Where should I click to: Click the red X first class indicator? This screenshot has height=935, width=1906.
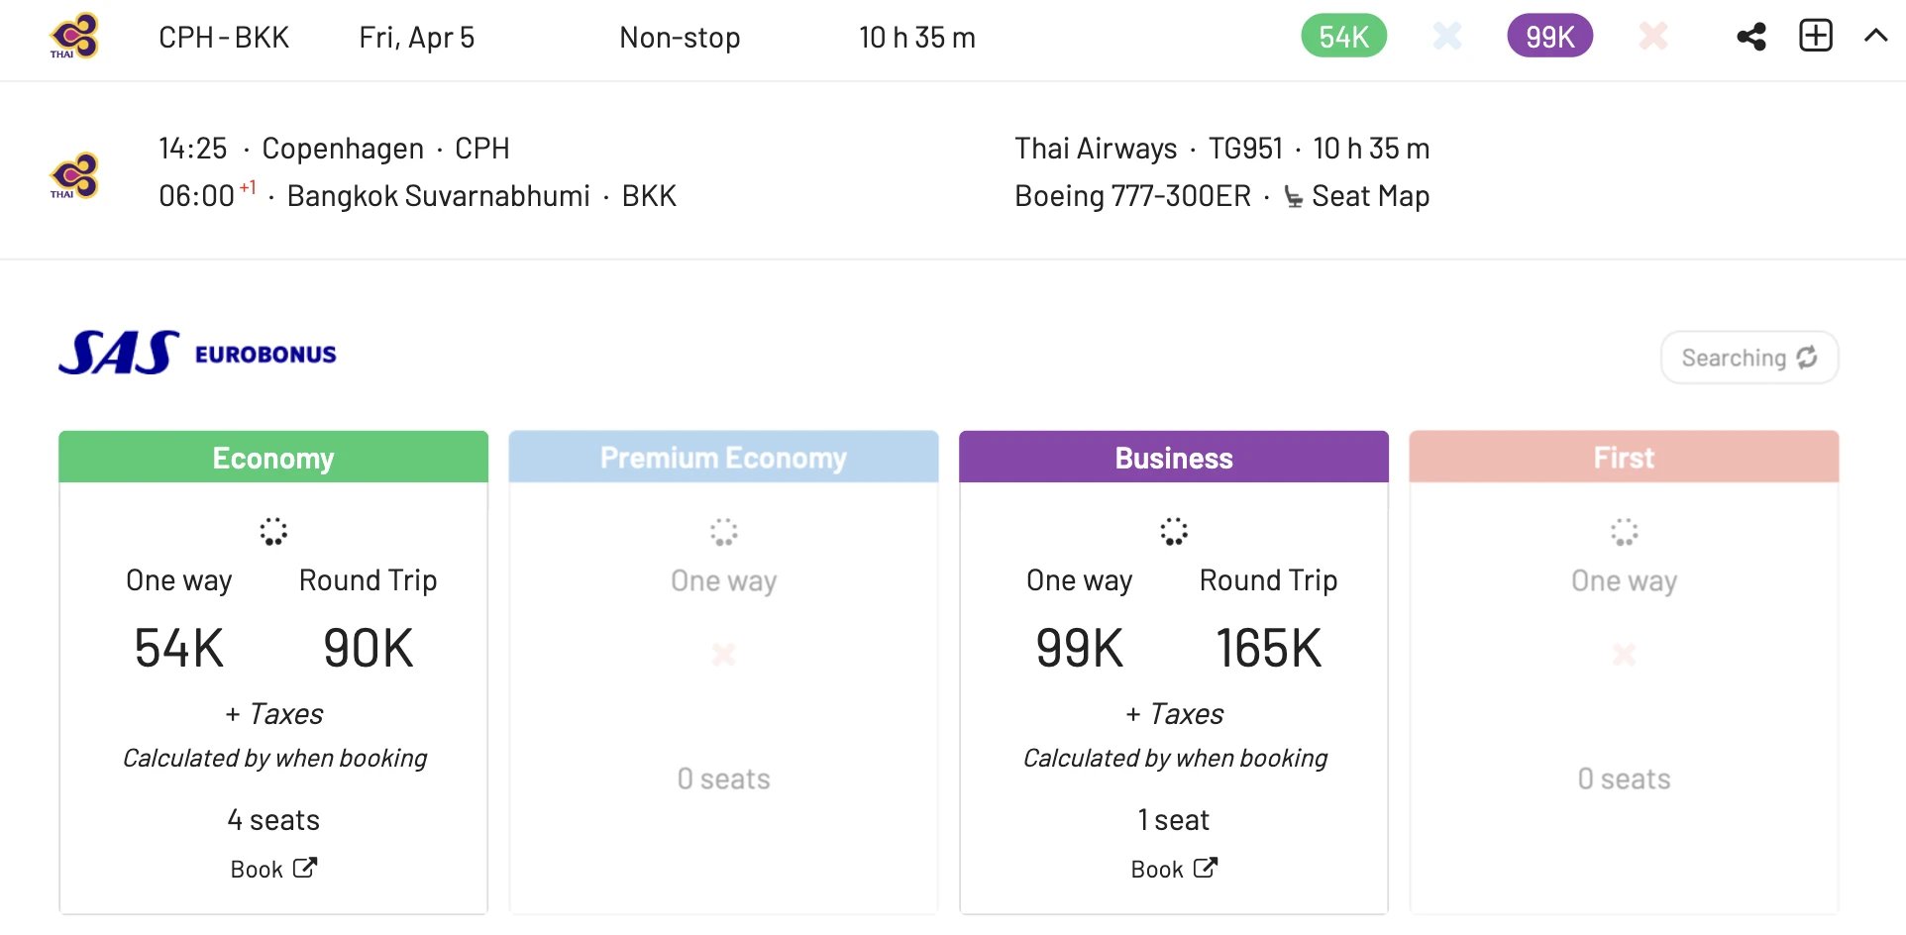click(x=1653, y=37)
